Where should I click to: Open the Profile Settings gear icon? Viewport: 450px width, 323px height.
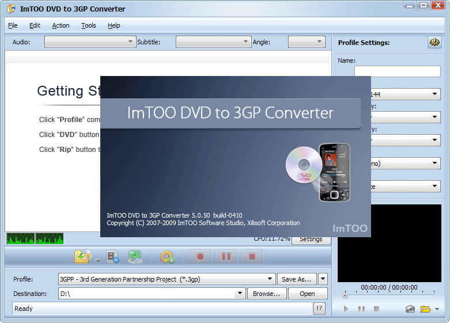click(x=434, y=43)
